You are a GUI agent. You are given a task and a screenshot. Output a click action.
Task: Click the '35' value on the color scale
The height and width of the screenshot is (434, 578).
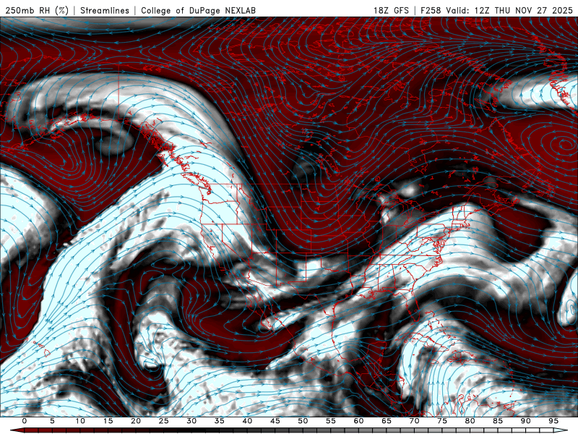pyautogui.click(x=220, y=421)
